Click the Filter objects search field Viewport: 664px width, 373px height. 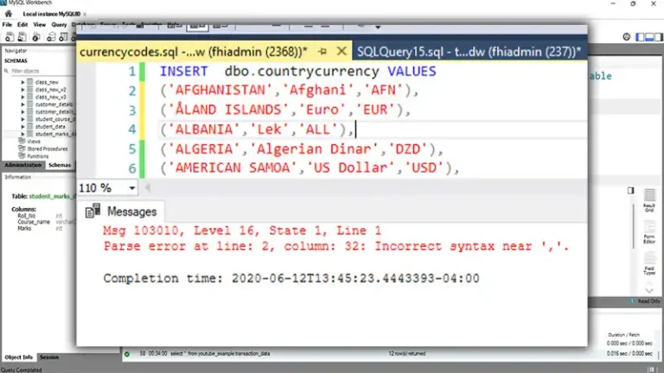(x=41, y=71)
